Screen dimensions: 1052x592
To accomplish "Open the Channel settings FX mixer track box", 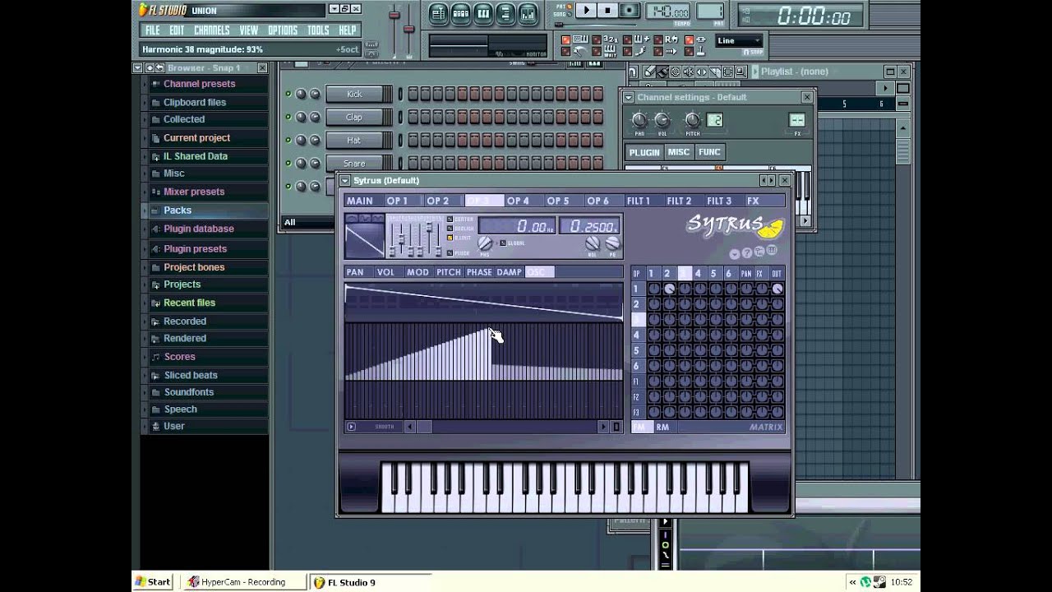I will pyautogui.click(x=796, y=120).
